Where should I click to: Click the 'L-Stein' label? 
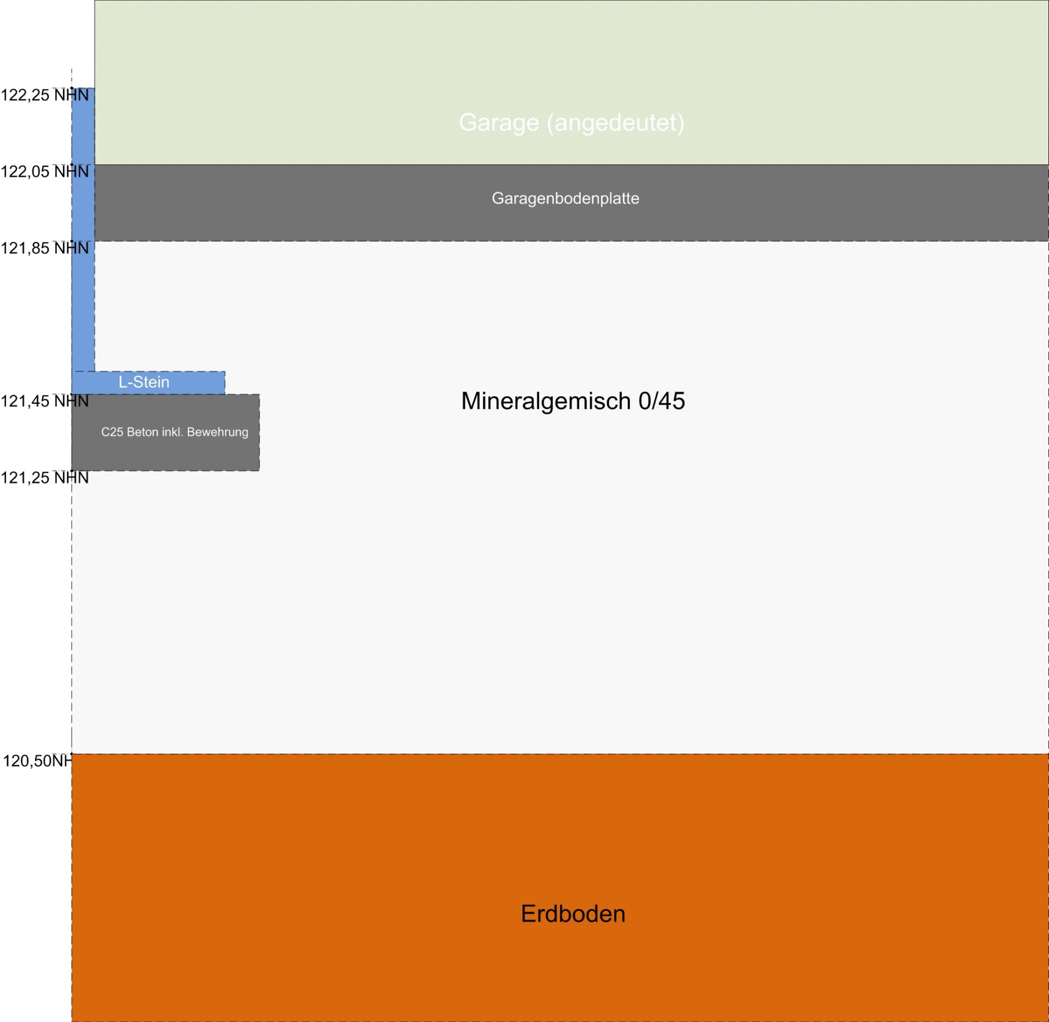[144, 382]
